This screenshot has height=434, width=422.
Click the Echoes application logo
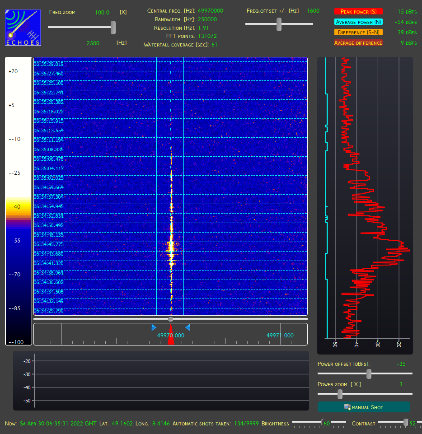point(23,28)
